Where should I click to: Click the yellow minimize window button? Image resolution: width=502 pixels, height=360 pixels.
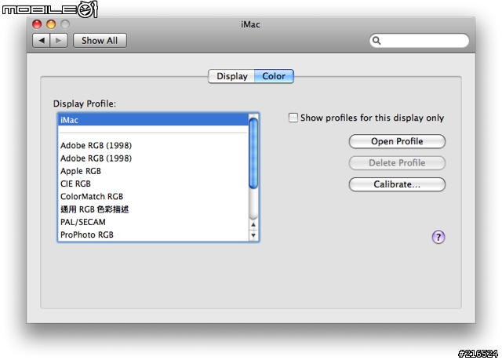pyautogui.click(x=51, y=24)
